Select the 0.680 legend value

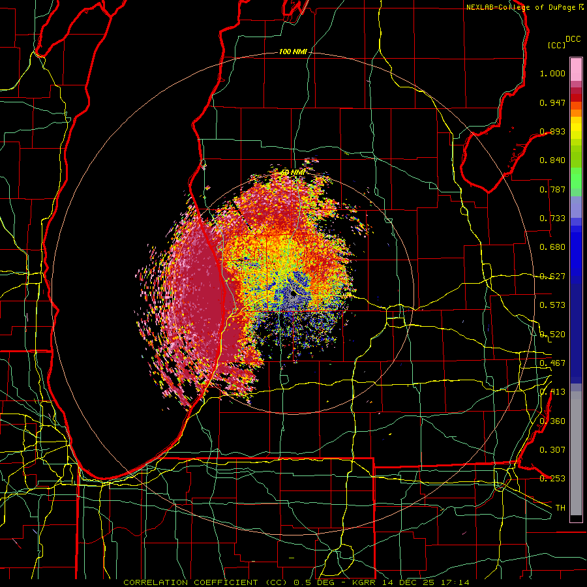click(552, 247)
